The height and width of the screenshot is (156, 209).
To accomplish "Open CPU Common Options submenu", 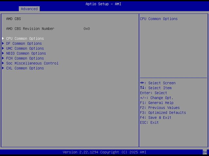I will [25, 38].
